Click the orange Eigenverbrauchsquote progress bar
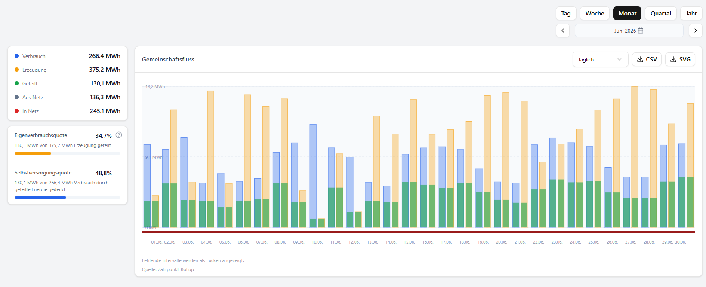 (x=33, y=153)
